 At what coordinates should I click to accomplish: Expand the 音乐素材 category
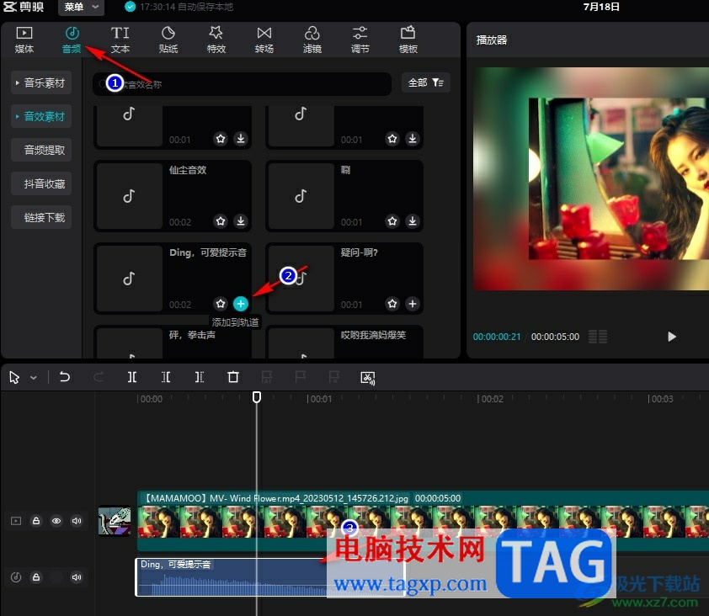click(x=41, y=82)
